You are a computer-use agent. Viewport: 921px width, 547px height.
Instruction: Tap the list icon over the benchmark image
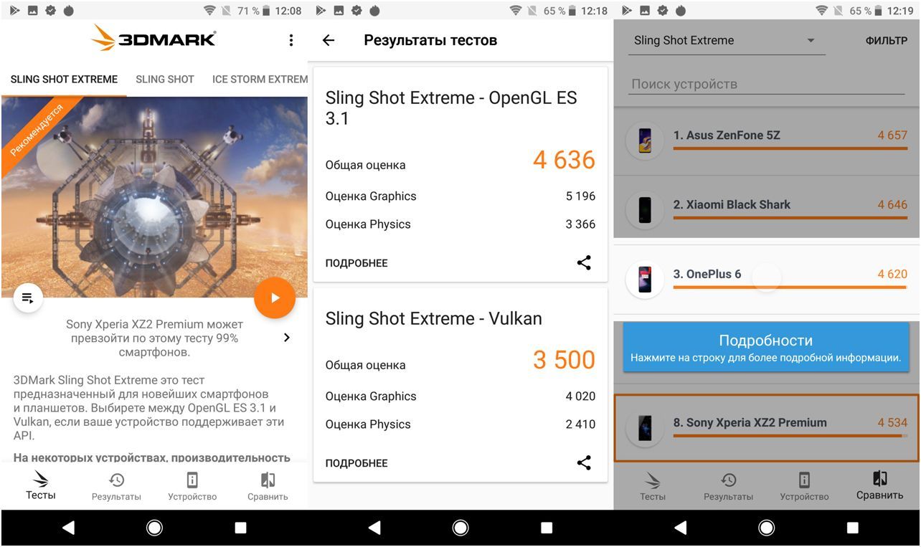(x=28, y=298)
